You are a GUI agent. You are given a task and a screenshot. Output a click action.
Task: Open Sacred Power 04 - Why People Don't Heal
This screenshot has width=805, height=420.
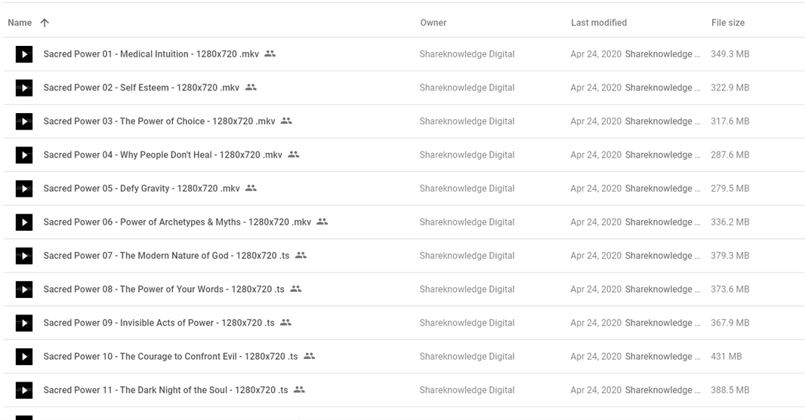(x=162, y=155)
